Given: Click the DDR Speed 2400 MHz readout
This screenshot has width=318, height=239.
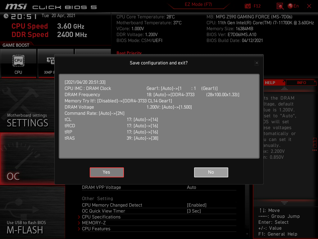Looking at the screenshot, I should click(49, 35).
